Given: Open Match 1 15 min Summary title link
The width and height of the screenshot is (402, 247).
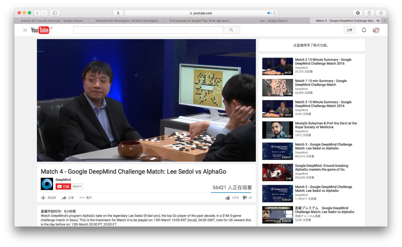Looking at the screenshot, I should point(321,83).
